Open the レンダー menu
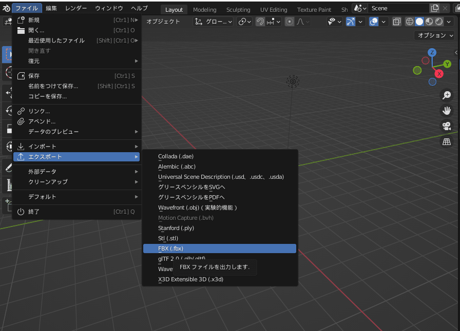 [x=76, y=8]
